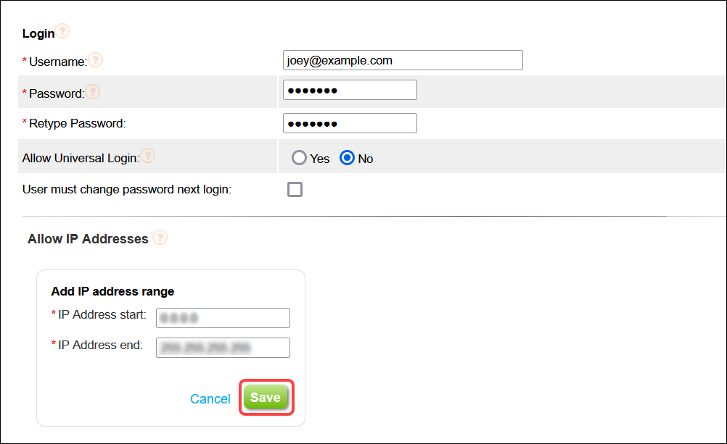This screenshot has height=444, width=727.
Task: Click the Cancel link
Action: [x=210, y=398]
